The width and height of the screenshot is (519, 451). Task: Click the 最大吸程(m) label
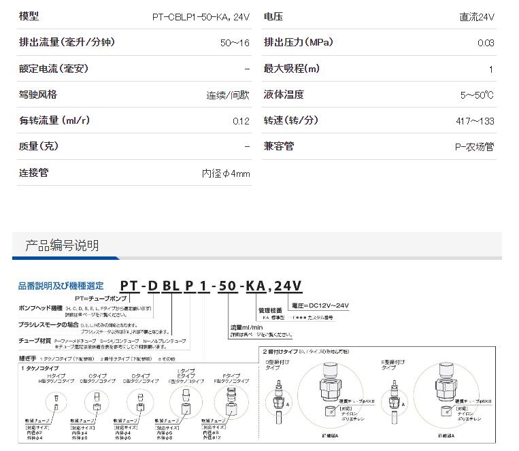[x=292, y=69]
